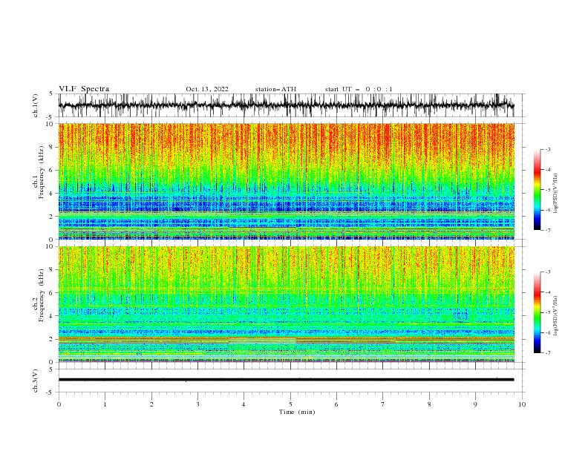Viewport: 588px width, 454px height.
Task: Click the upper colorbar 'log(PSD)(V²/Hz)' label
Action: [x=556, y=194]
